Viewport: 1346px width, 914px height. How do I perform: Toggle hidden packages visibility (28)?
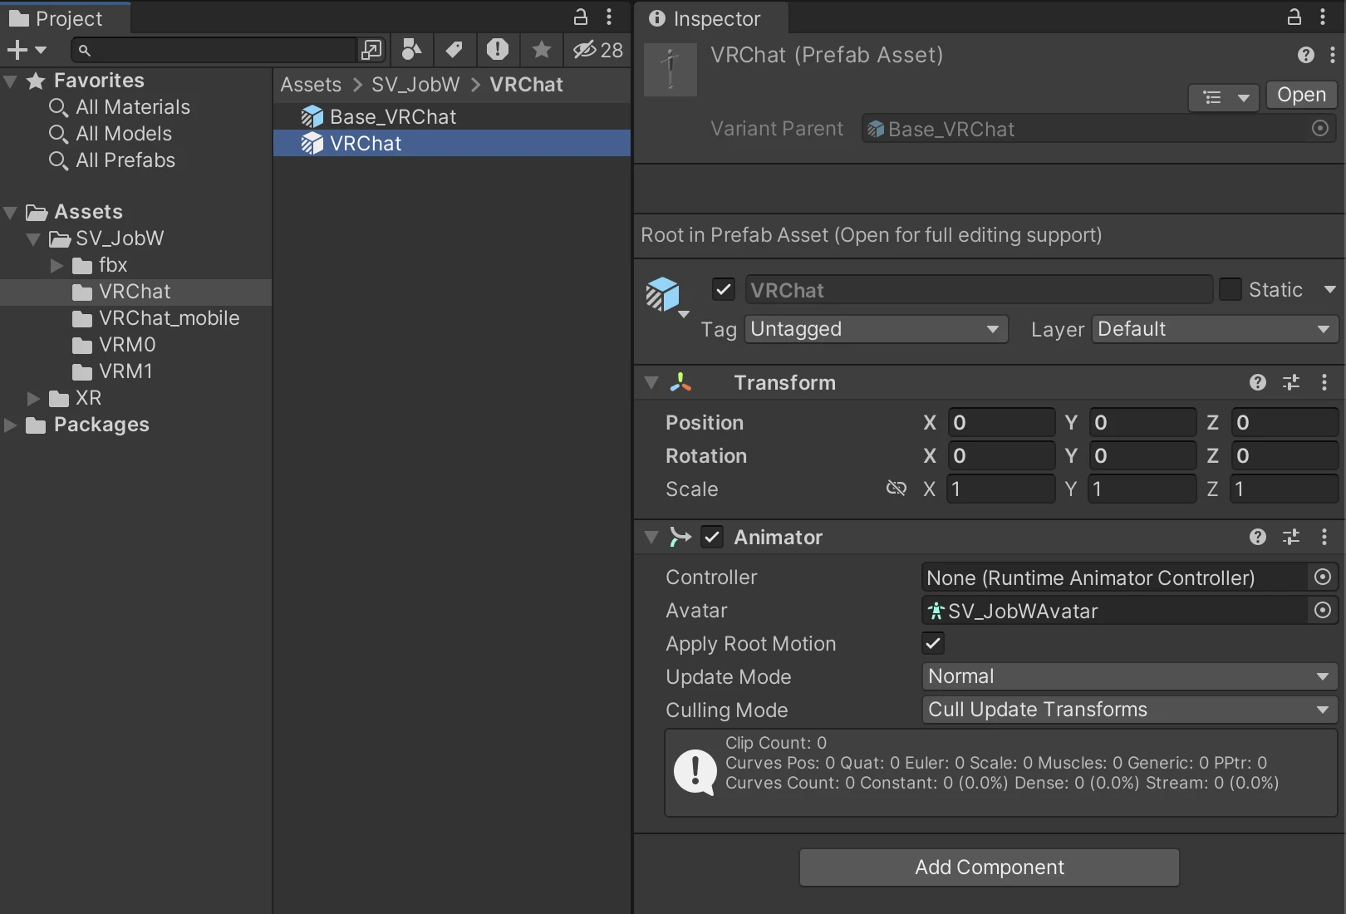coord(598,50)
